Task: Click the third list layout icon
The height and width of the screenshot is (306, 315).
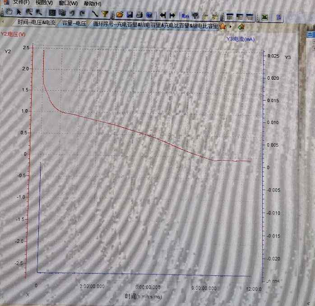Action: click(x=250, y=17)
